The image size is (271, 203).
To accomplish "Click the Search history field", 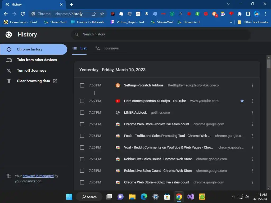I will [161, 34].
